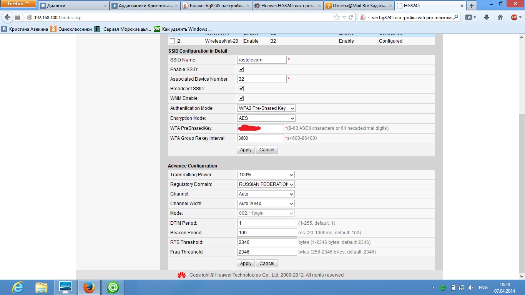The width and height of the screenshot is (525, 295).
Task: Open the volume speaker tray icon
Action: pyautogui.click(x=470, y=288)
